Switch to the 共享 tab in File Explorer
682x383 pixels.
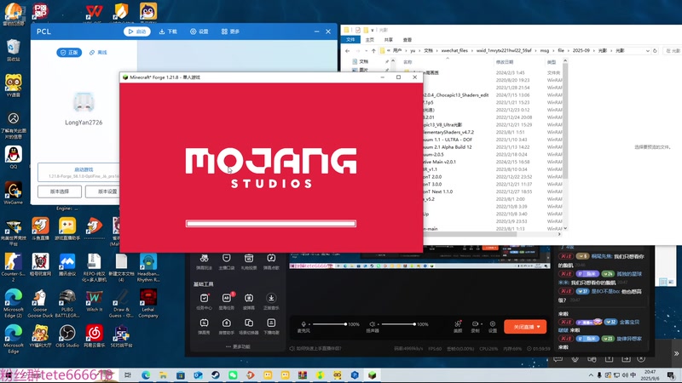point(389,39)
